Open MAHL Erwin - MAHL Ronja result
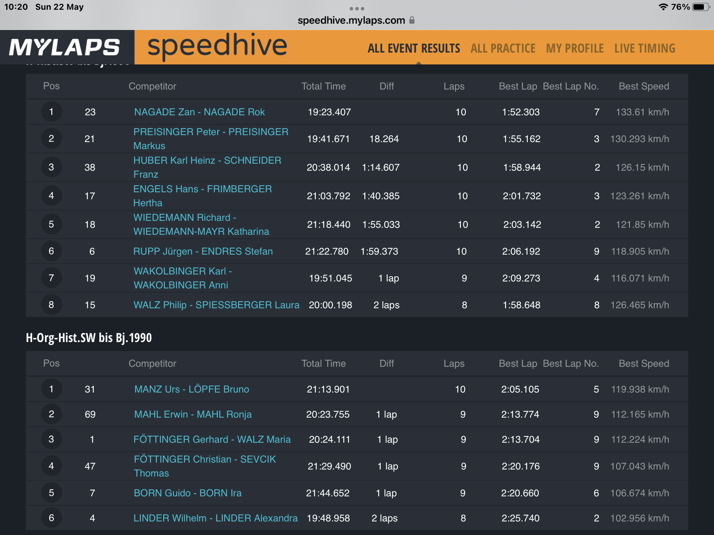The height and width of the screenshot is (535, 714). point(193,414)
